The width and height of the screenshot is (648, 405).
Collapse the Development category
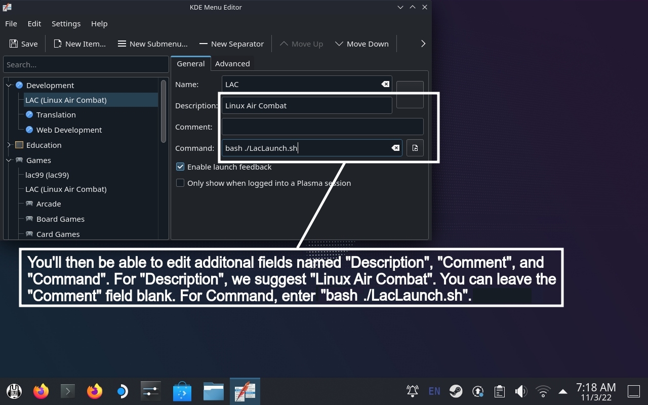pos(9,85)
